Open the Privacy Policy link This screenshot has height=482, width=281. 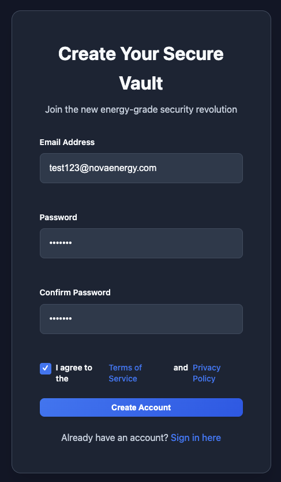pos(207,373)
